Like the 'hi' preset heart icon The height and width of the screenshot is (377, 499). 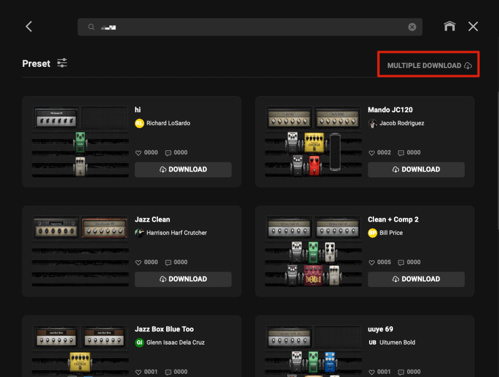(x=139, y=153)
